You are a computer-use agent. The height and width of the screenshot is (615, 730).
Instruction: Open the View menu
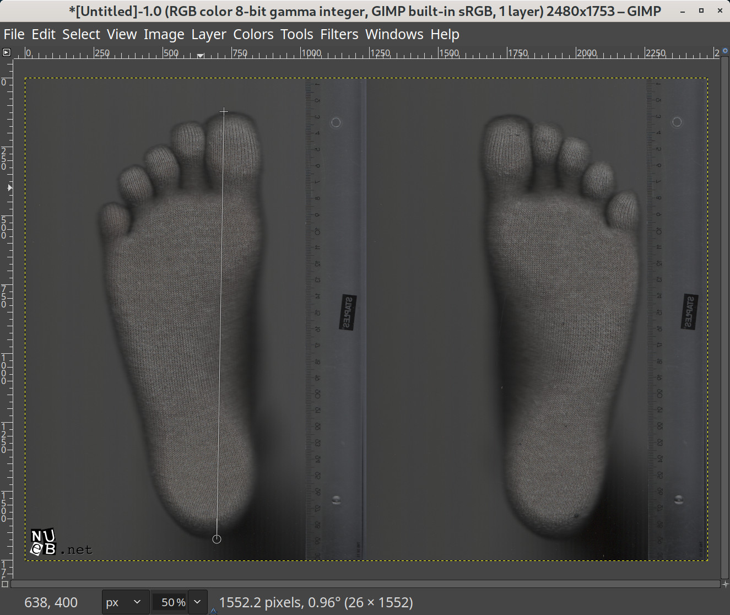pos(122,34)
